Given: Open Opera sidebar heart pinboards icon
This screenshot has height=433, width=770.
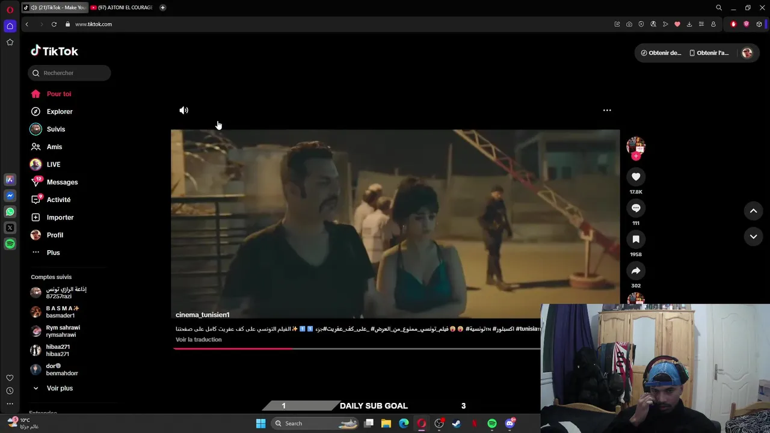Looking at the screenshot, I should click(x=10, y=378).
